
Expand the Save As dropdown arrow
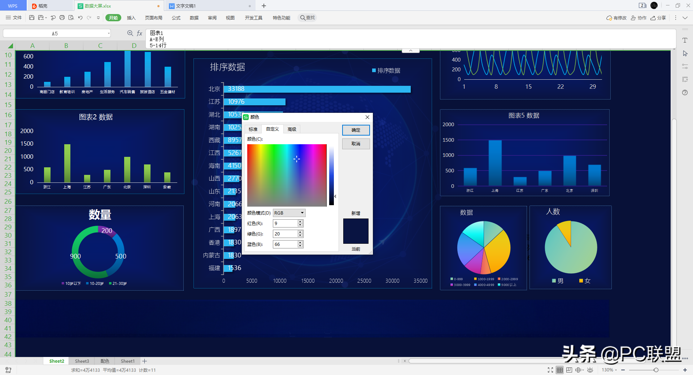46,18
